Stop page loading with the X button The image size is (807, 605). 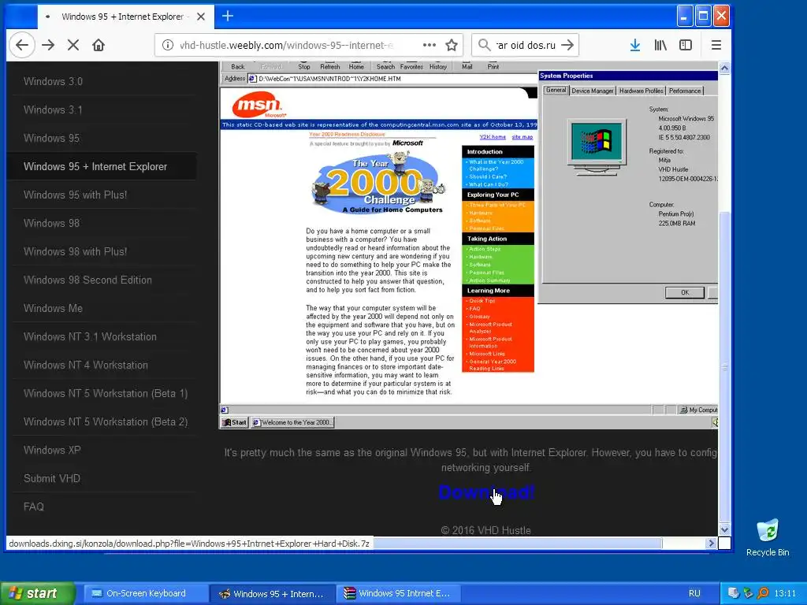73,45
